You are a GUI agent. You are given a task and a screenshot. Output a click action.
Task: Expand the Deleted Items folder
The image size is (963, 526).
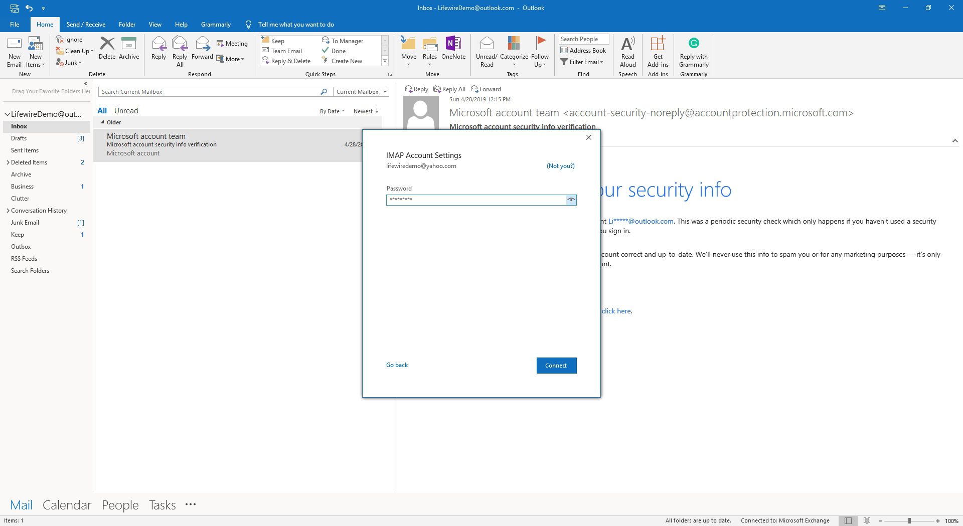[x=8, y=162]
